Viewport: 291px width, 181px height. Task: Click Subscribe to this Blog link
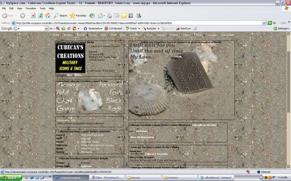[204, 125]
